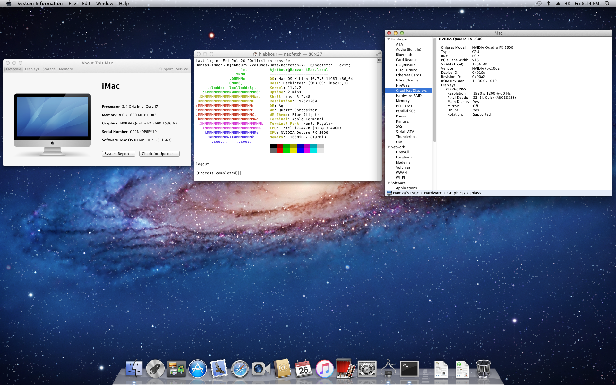Click the volume icon in menu bar
This screenshot has width=616, height=385.
[567, 4]
